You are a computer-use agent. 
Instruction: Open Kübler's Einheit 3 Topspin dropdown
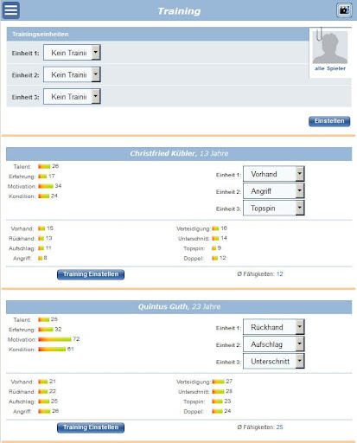[x=274, y=208]
